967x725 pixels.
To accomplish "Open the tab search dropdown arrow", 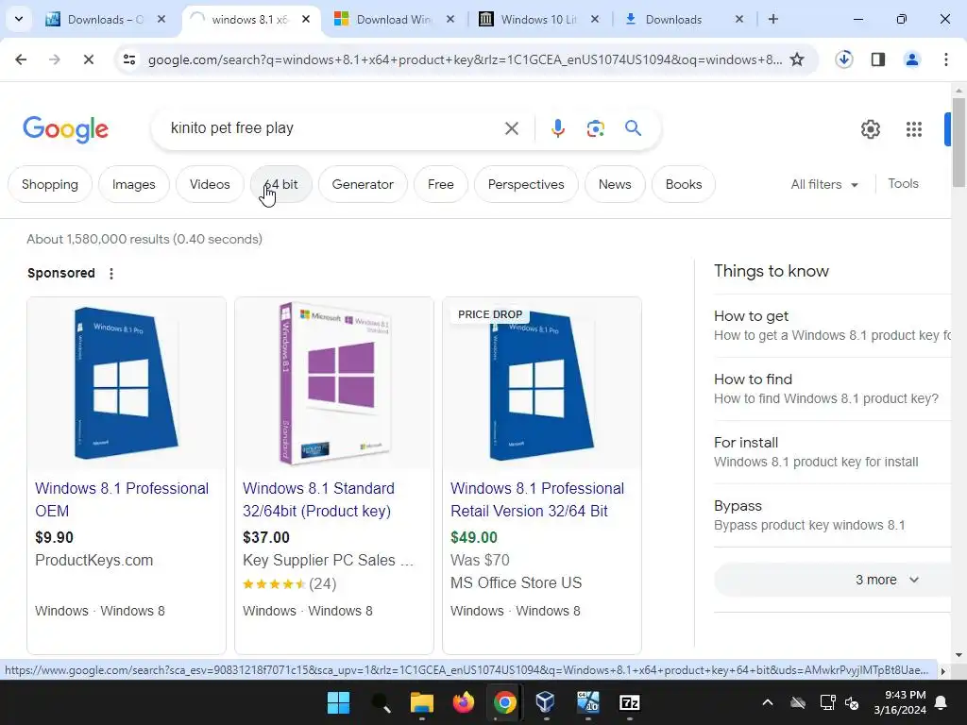I will [x=19, y=19].
